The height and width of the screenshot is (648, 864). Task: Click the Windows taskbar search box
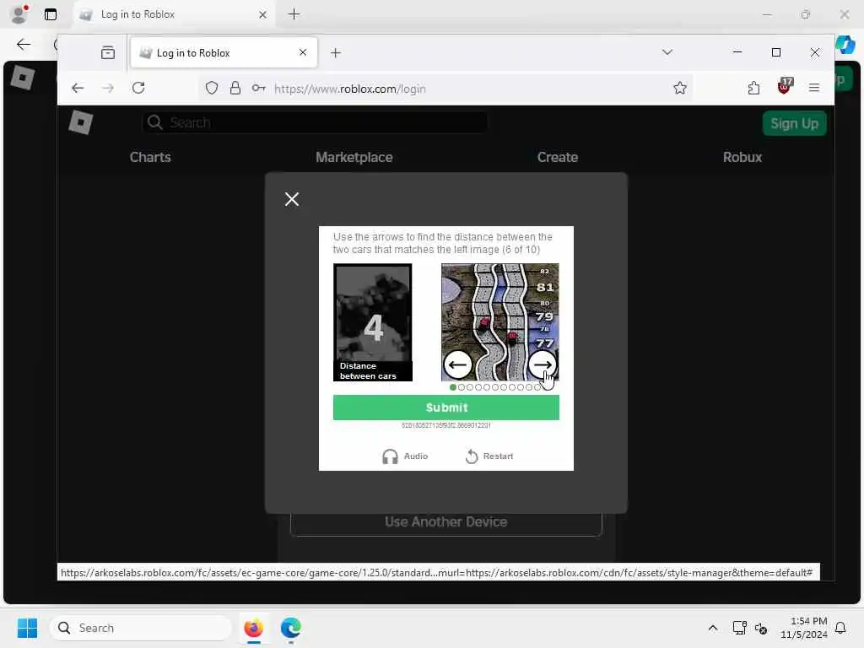[141, 628]
